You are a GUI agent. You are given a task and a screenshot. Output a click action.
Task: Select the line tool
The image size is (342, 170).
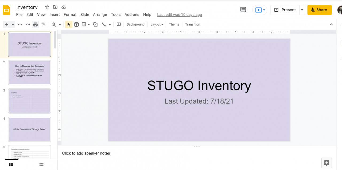click(104, 25)
